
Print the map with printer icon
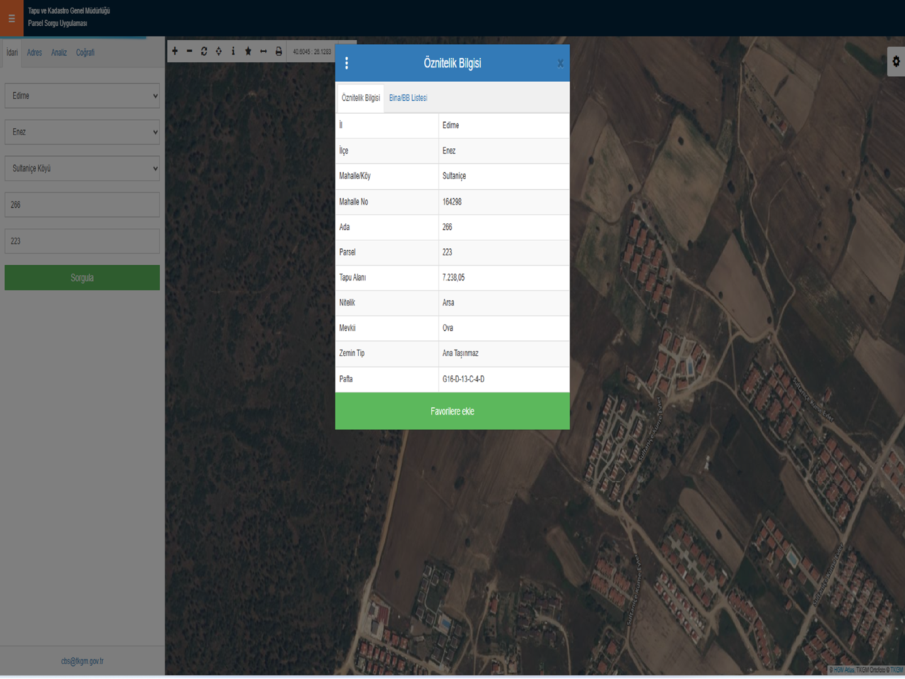tap(278, 51)
